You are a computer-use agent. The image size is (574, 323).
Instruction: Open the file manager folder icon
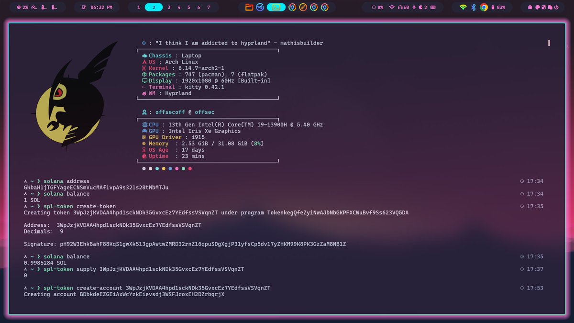tap(249, 7)
